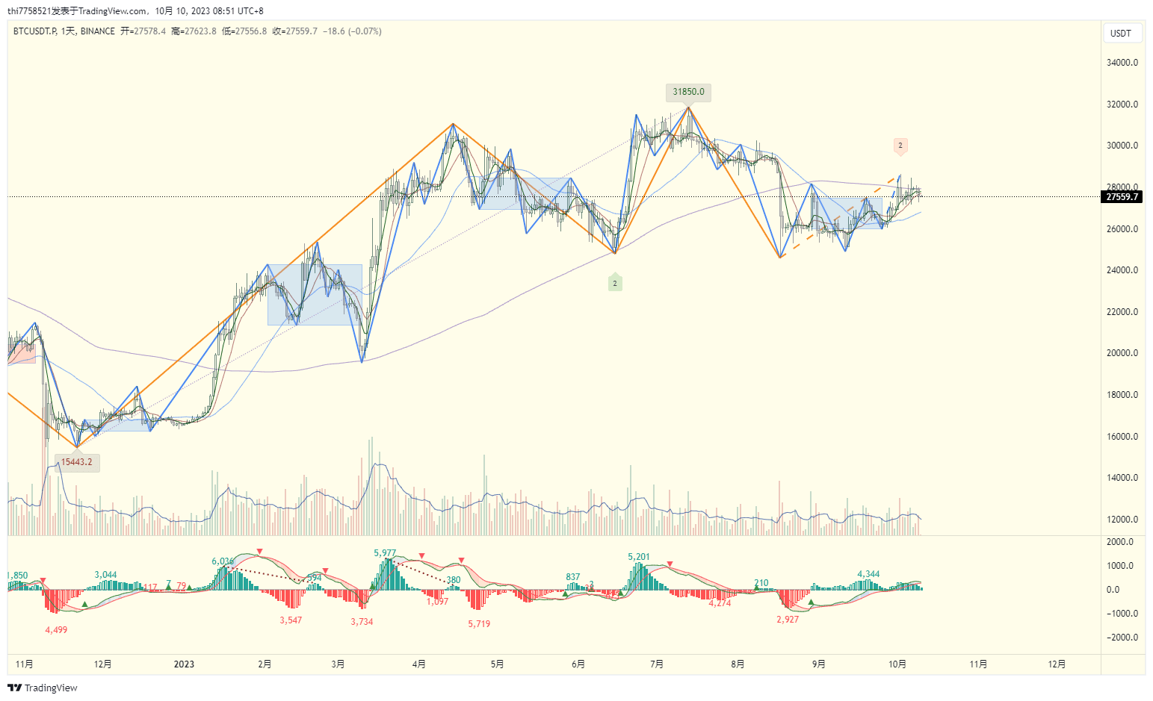Click the 34000.0 price axis label
1153x701 pixels.
tap(1122, 63)
